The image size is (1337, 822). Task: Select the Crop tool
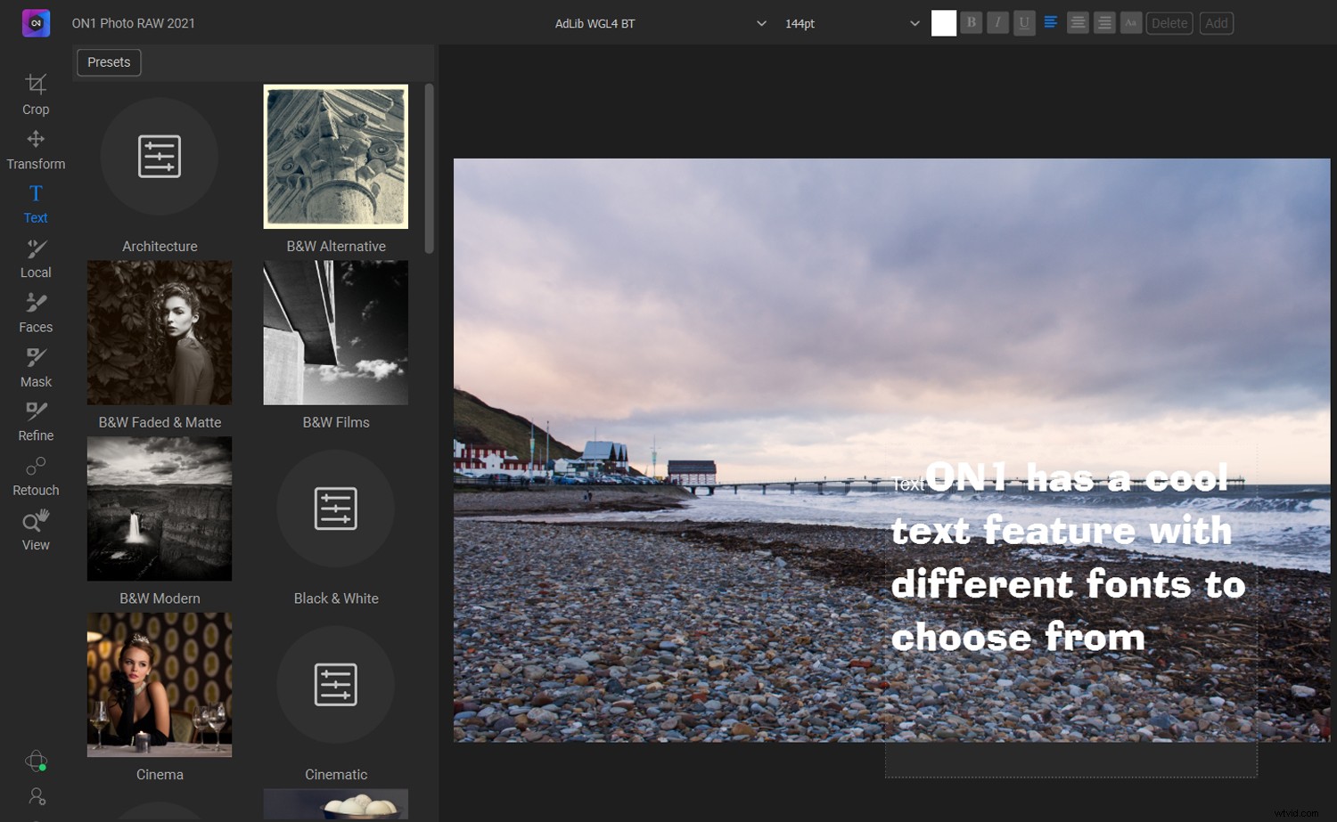(x=36, y=94)
